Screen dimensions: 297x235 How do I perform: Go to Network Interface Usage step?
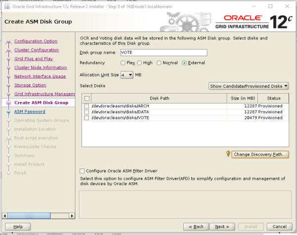click(x=40, y=76)
